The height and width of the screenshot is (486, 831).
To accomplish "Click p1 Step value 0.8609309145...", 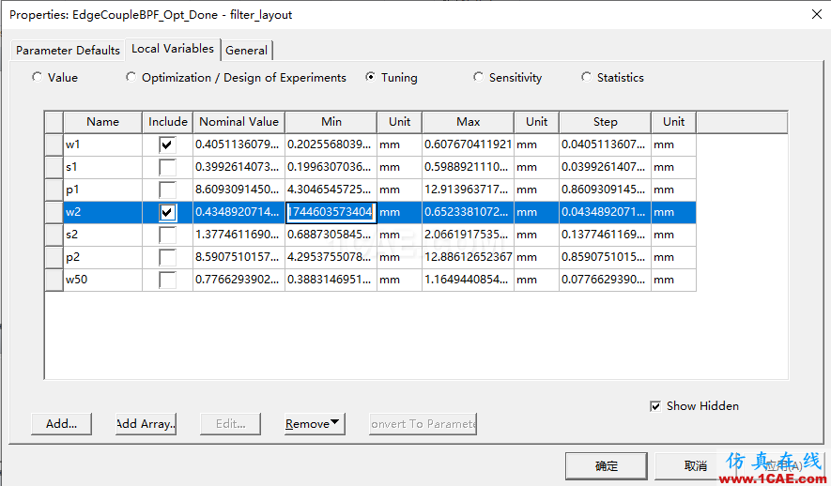I will [x=606, y=190].
